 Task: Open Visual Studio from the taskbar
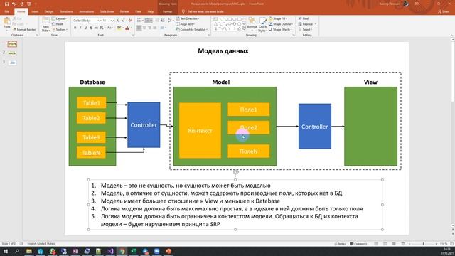coord(110,251)
